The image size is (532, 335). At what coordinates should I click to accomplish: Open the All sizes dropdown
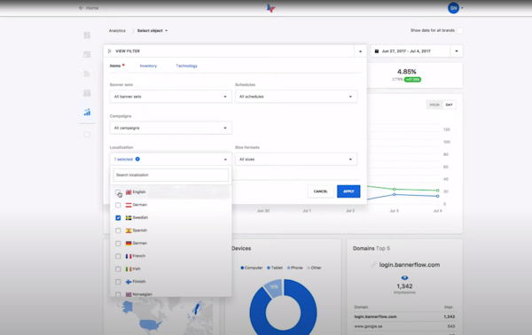[x=296, y=159]
